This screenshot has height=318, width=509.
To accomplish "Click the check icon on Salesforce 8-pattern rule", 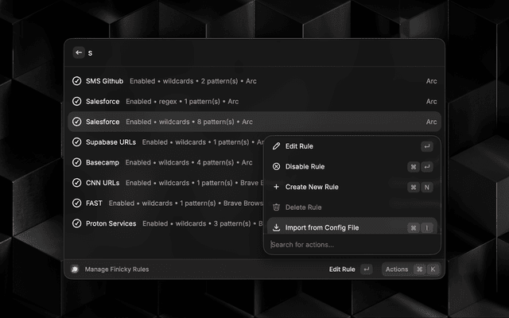I will point(76,122).
